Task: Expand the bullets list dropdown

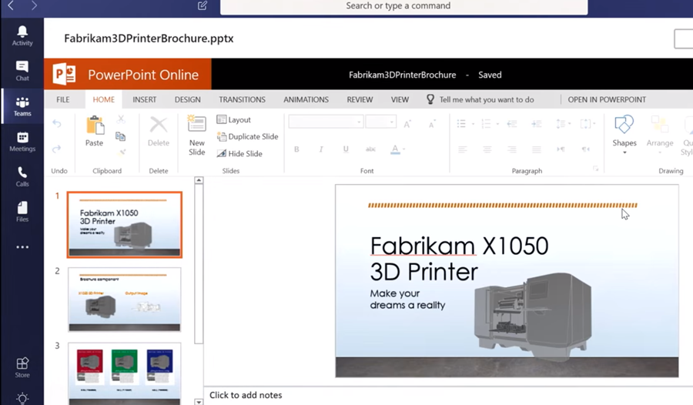Action: 473,124
